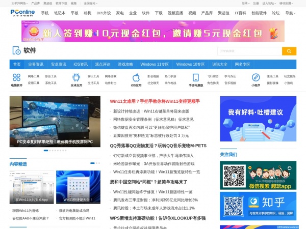Click the carousel pagination dots under main slide
Image resolution: width=306 pixels, height=229 pixels.
(x=55, y=151)
